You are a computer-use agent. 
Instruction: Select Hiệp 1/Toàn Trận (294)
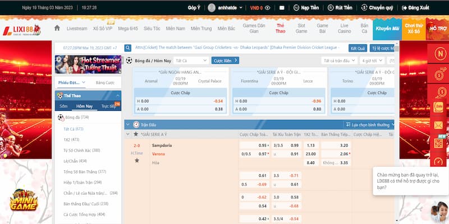pos(83,183)
